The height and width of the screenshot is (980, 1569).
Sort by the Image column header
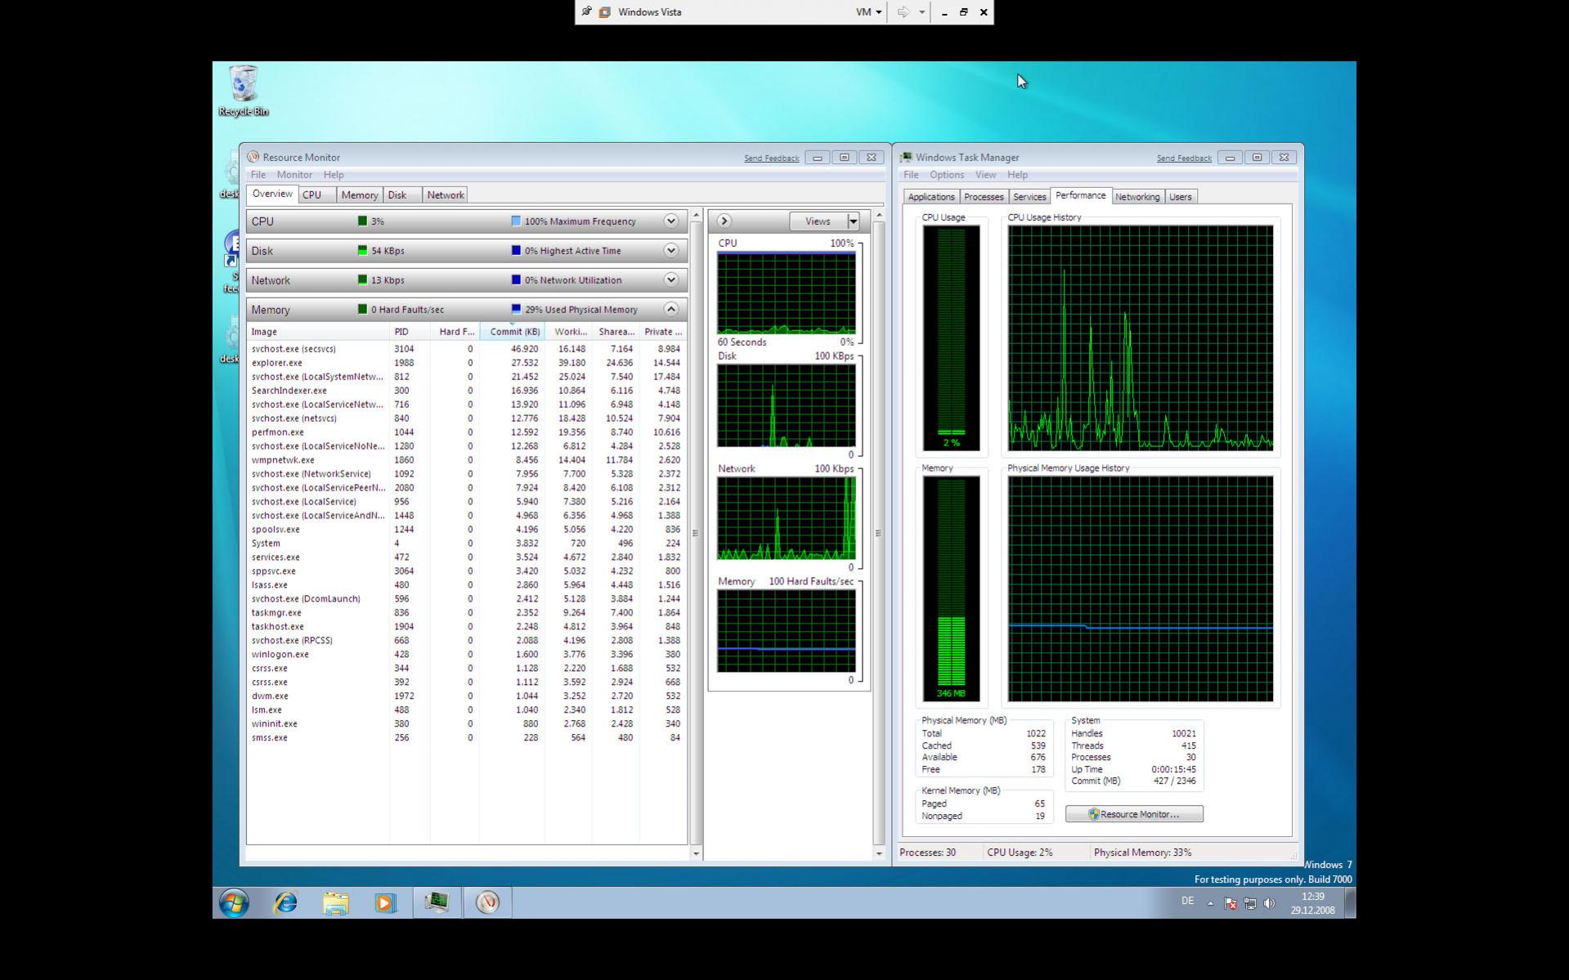(x=318, y=332)
